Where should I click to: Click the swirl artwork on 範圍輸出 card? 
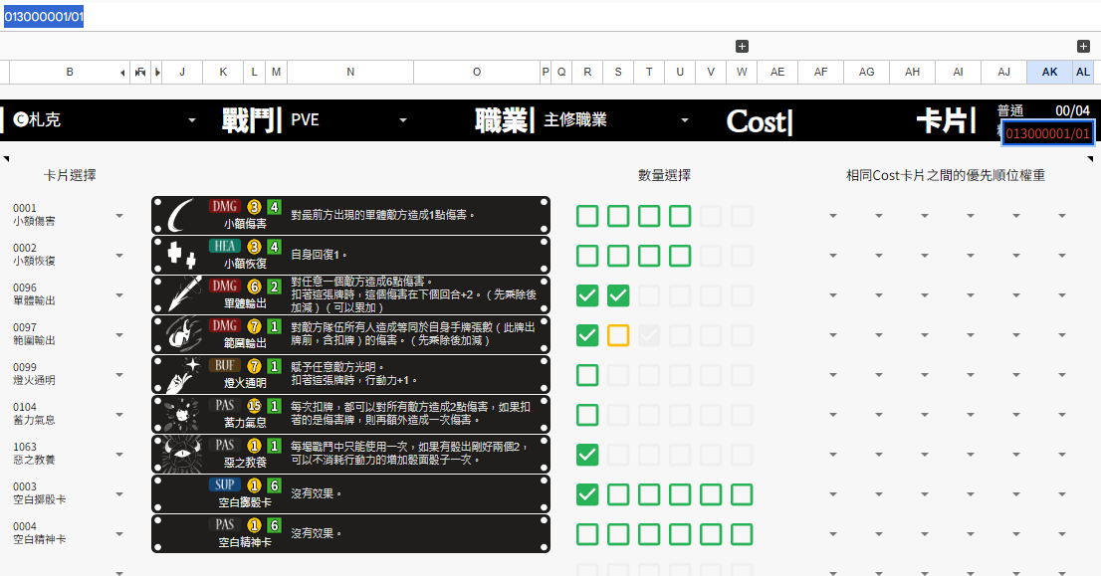pyautogui.click(x=182, y=335)
